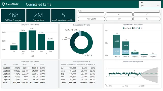
Task: Filter by code CO
Action: tap(147, 14)
